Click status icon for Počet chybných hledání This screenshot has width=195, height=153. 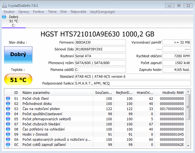pos(8,124)
